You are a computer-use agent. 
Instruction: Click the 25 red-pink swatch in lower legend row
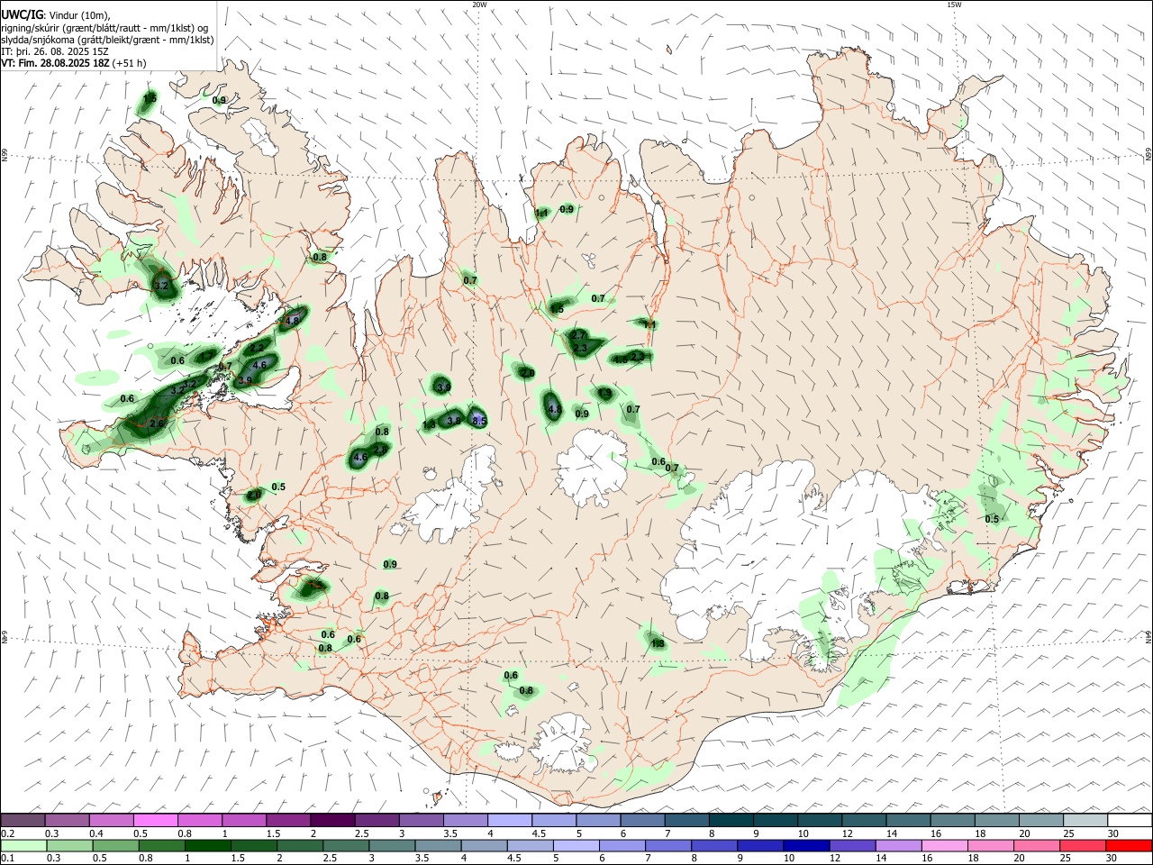pos(1082,845)
